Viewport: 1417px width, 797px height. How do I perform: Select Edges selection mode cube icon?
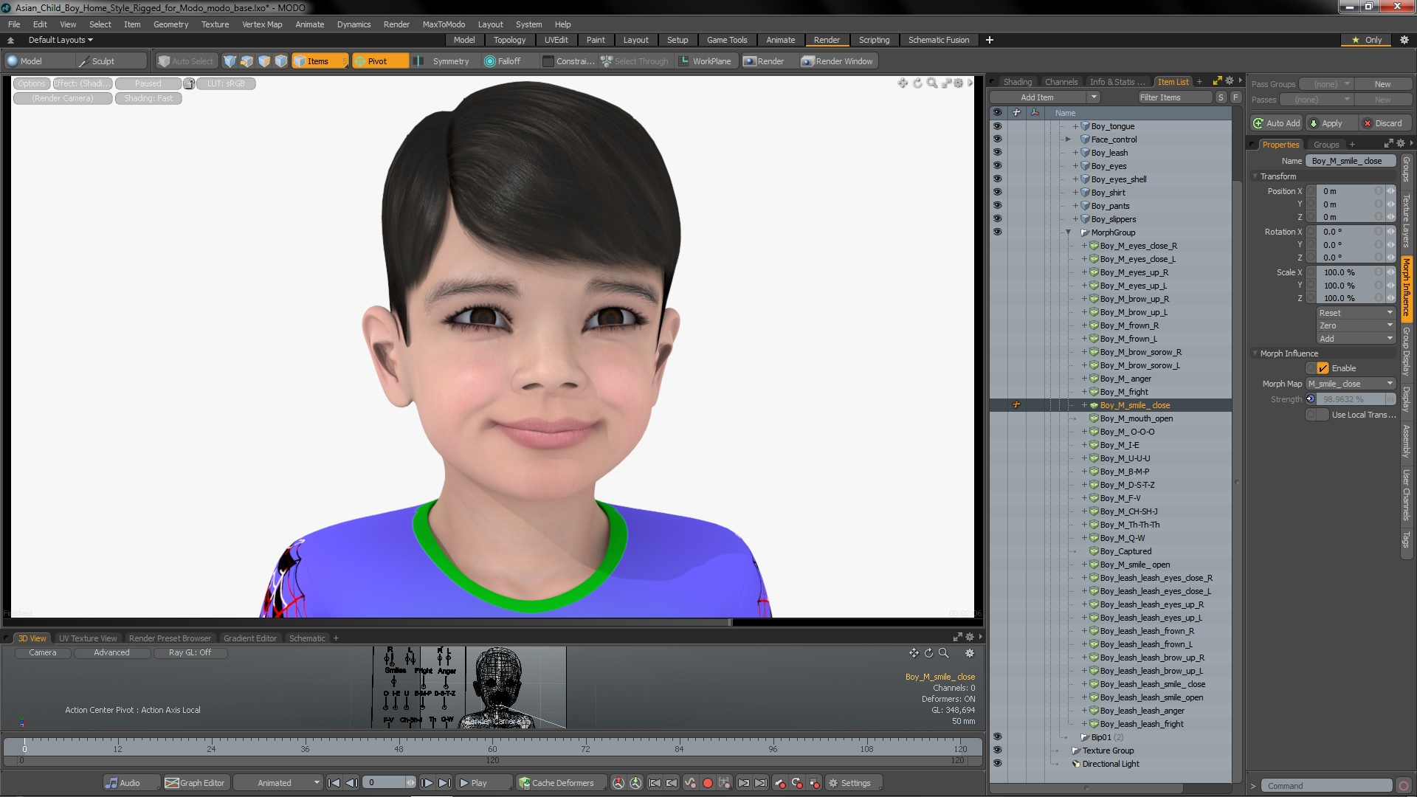(x=246, y=61)
